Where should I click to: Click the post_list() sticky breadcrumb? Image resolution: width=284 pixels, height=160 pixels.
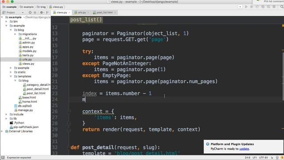point(86,20)
